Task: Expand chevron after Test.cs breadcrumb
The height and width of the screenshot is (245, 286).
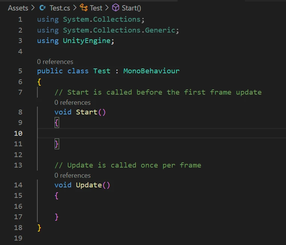Action: (75, 8)
